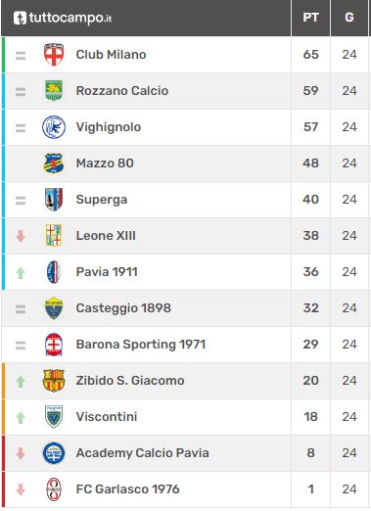Open the Zibido S. Giacomo crest
The height and width of the screenshot is (511, 371).
point(54,381)
